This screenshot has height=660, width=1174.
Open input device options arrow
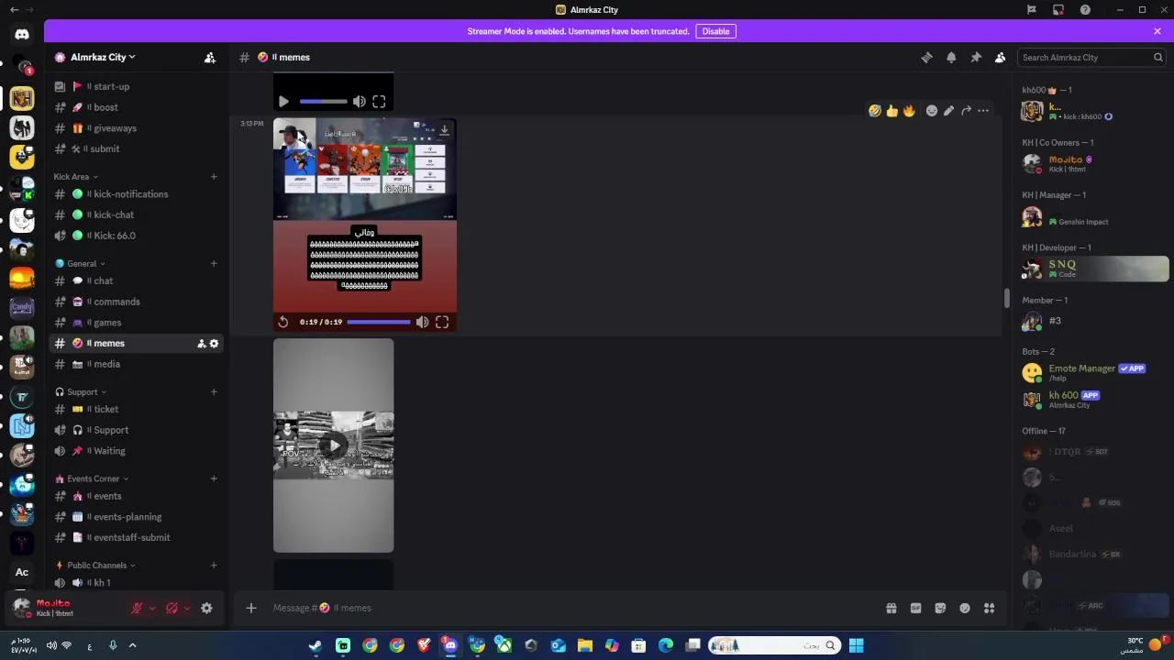click(152, 608)
